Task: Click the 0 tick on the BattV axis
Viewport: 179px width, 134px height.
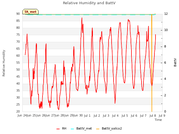Action: (165, 112)
